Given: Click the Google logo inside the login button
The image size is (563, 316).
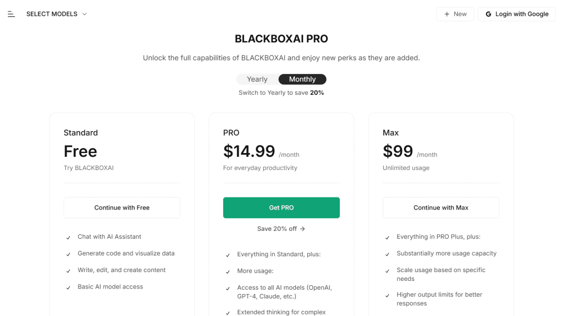Looking at the screenshot, I should [x=488, y=14].
